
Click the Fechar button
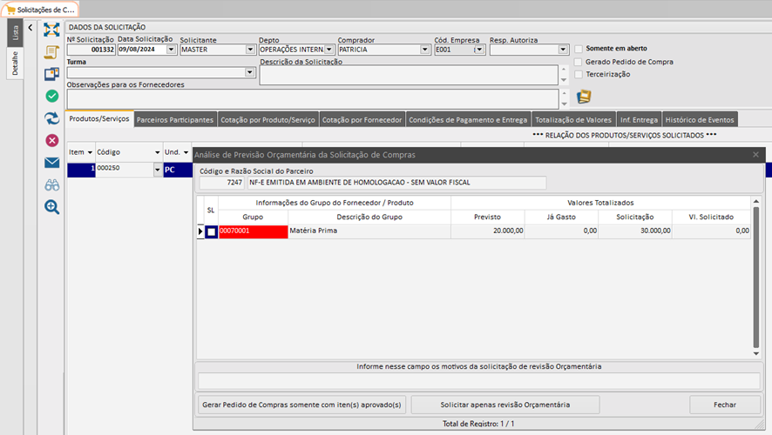pyautogui.click(x=725, y=405)
